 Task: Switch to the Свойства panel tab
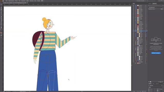pos(150,4)
